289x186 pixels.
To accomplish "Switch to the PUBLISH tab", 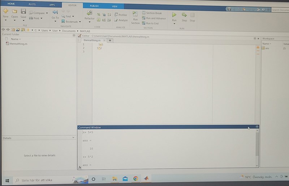I will click(94, 6).
